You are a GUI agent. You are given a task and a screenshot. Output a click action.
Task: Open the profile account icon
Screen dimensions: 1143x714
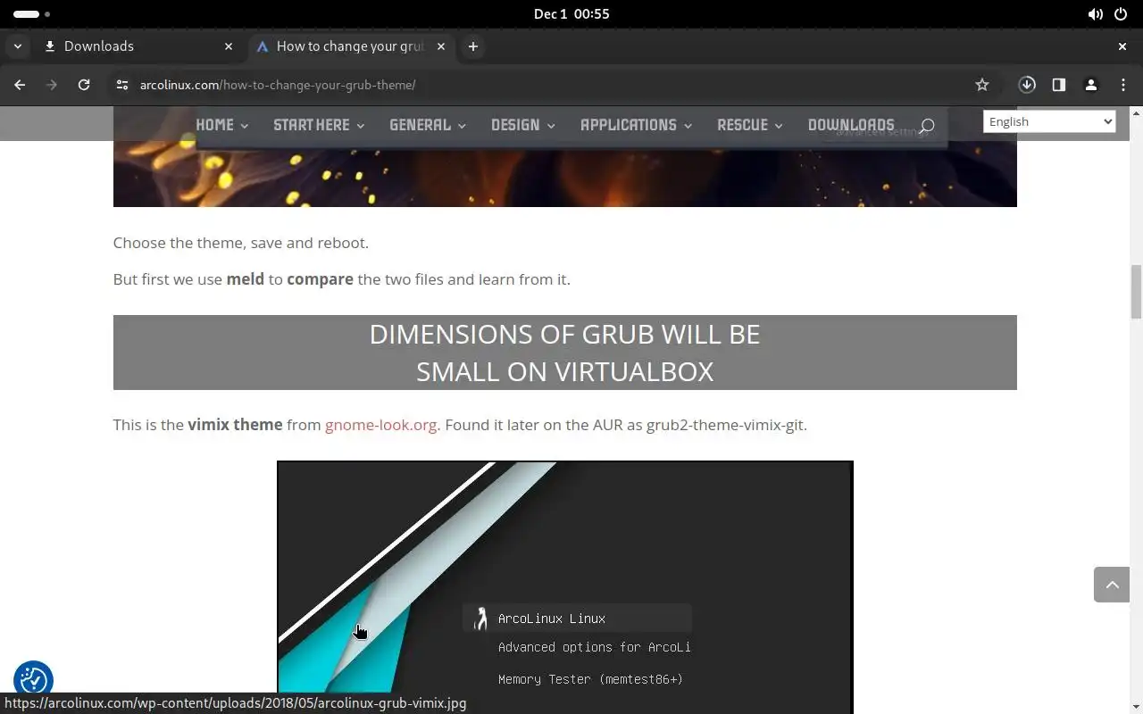point(1091,85)
